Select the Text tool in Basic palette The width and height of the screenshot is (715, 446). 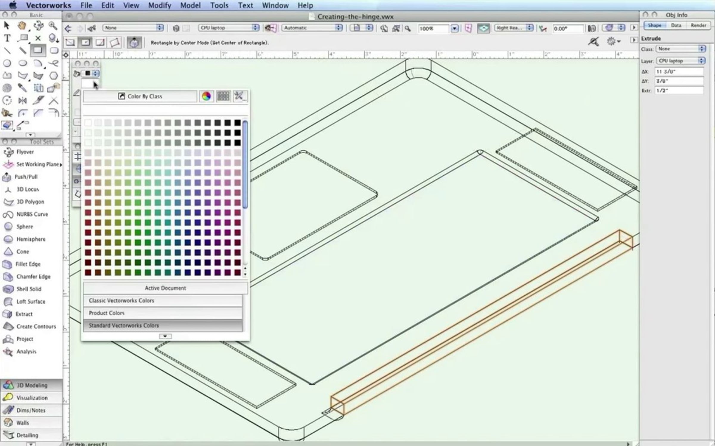[x=7, y=38]
